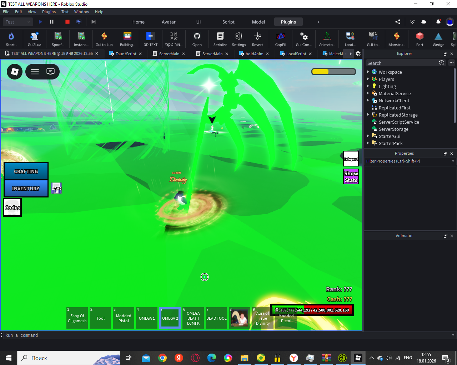Equip Fang Of Gilgamesh hotbar slot
The image size is (457, 365).
click(77, 318)
